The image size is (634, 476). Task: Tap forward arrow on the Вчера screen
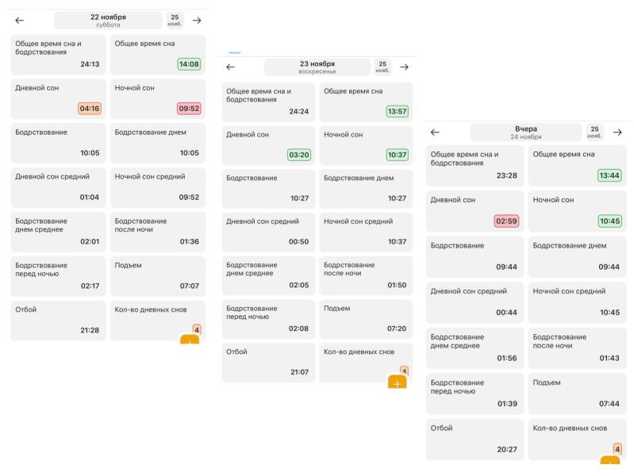(x=617, y=132)
